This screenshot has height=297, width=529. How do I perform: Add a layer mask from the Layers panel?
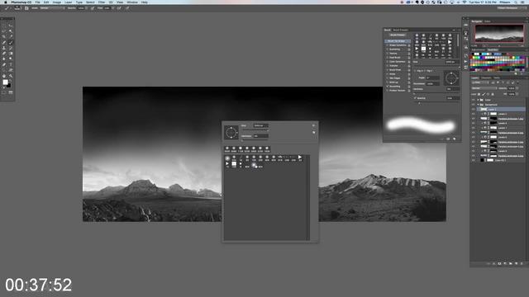(x=499, y=264)
